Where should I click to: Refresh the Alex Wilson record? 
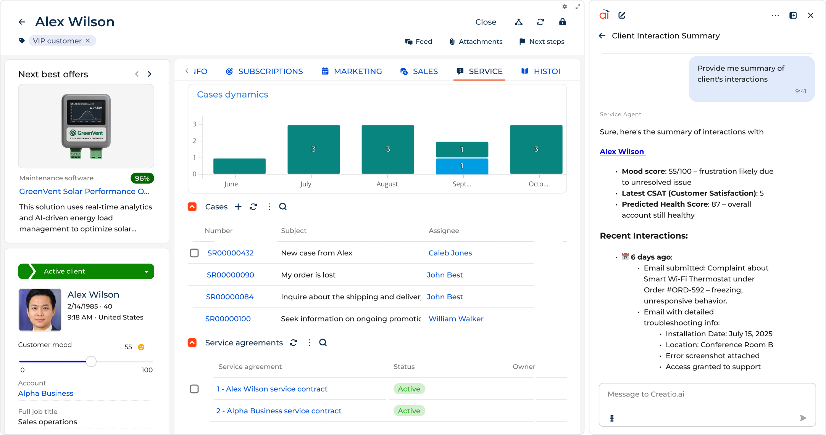(x=540, y=22)
